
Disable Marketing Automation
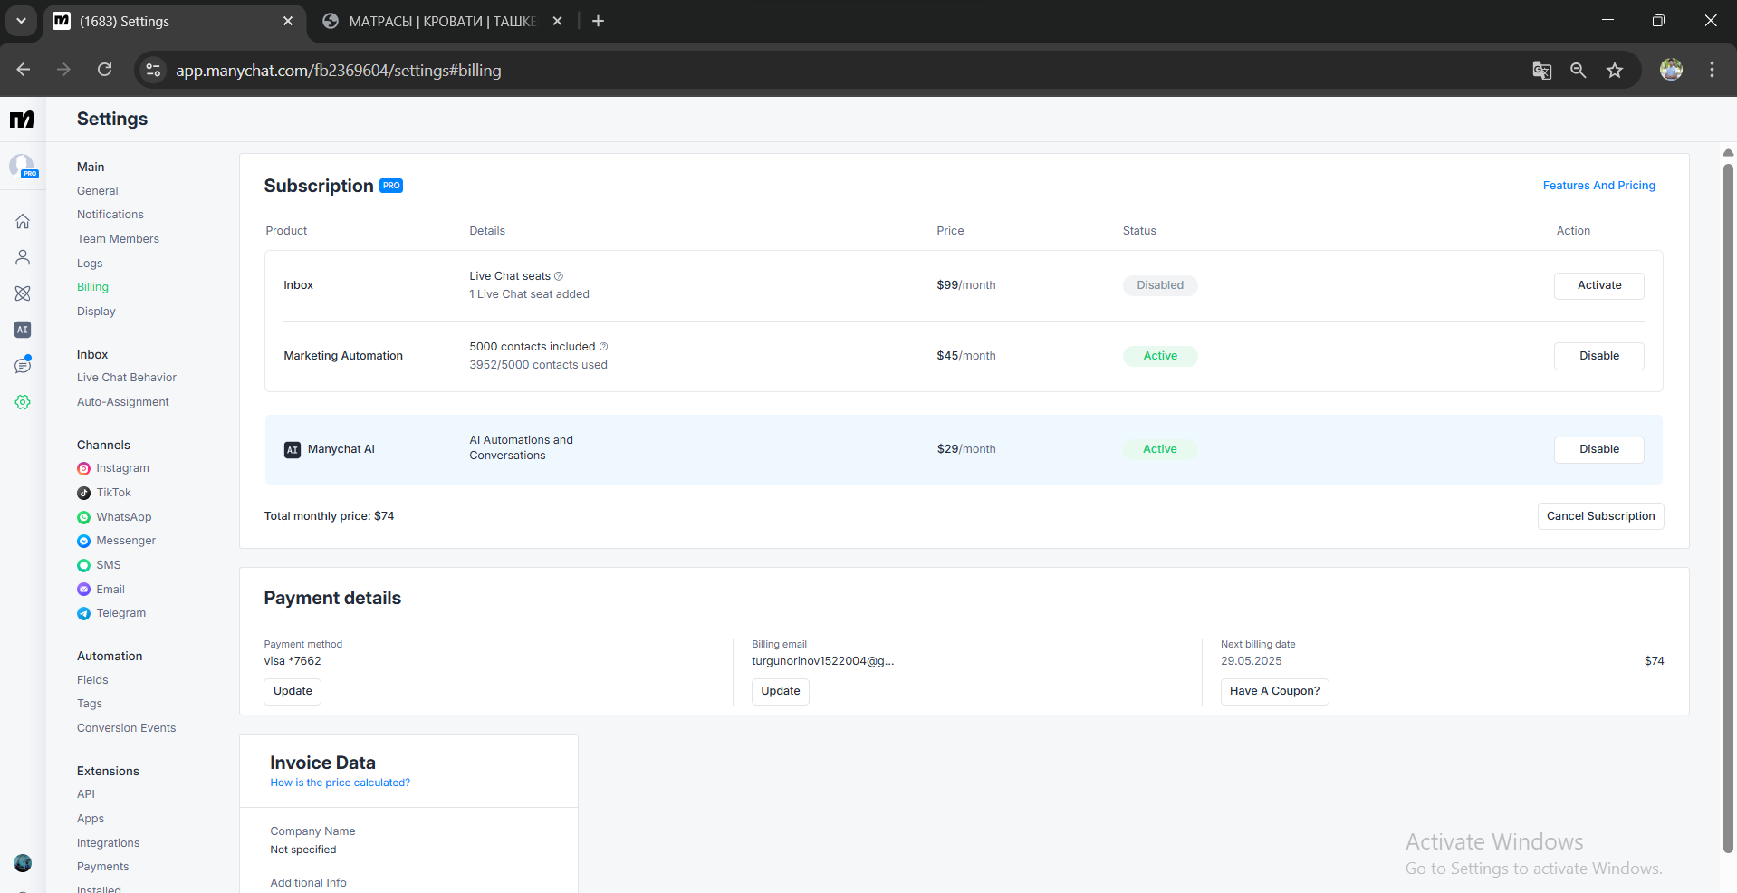point(1599,356)
